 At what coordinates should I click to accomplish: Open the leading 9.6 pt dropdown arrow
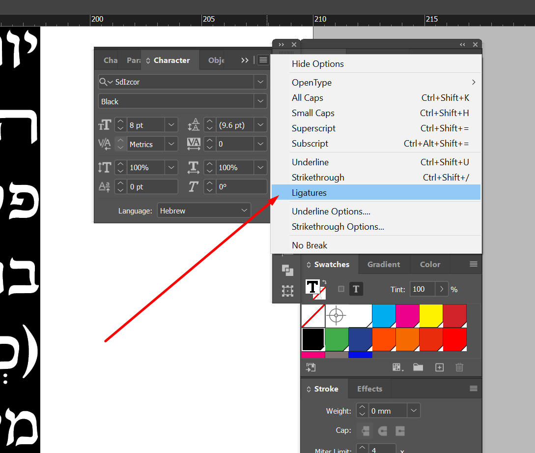(260, 125)
